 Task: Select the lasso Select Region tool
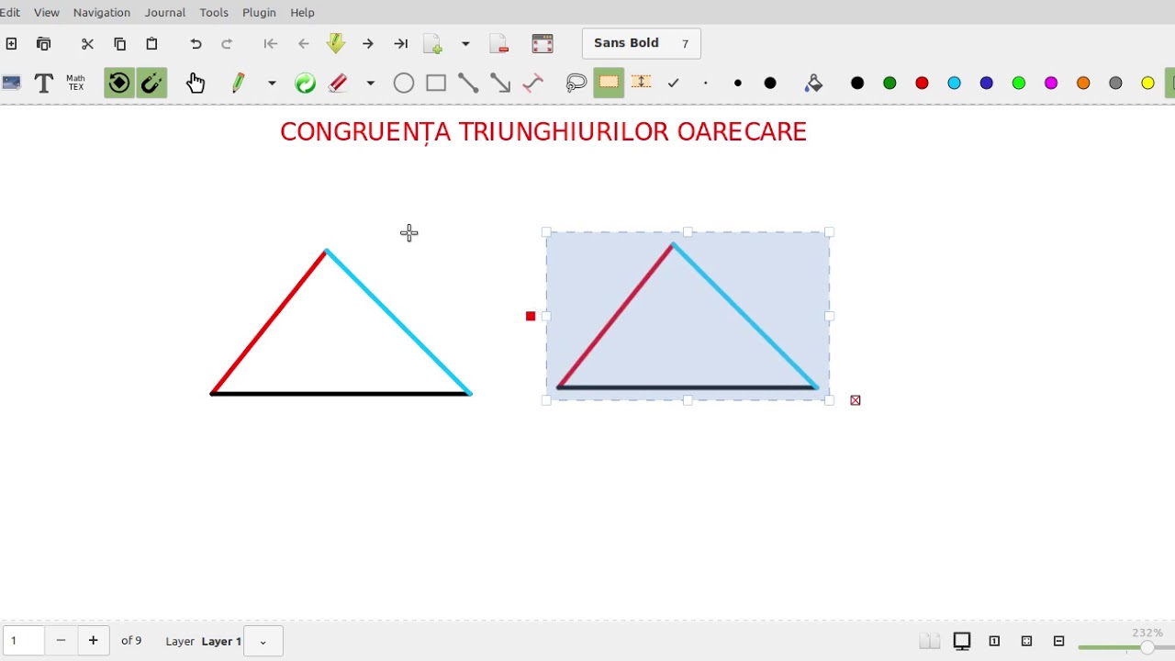[x=576, y=83]
